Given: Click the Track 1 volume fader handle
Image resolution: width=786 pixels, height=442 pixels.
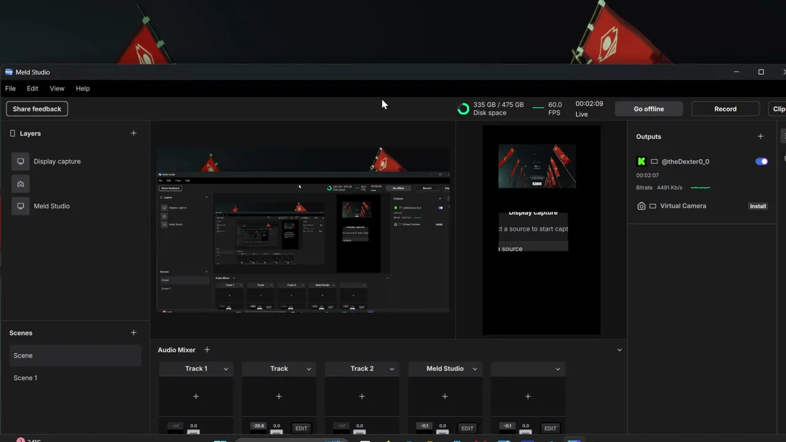Looking at the screenshot, I should (193, 432).
